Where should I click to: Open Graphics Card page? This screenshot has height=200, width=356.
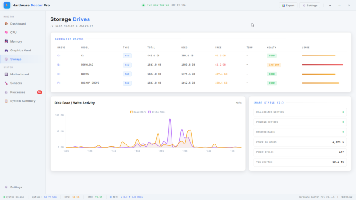click(x=23, y=50)
